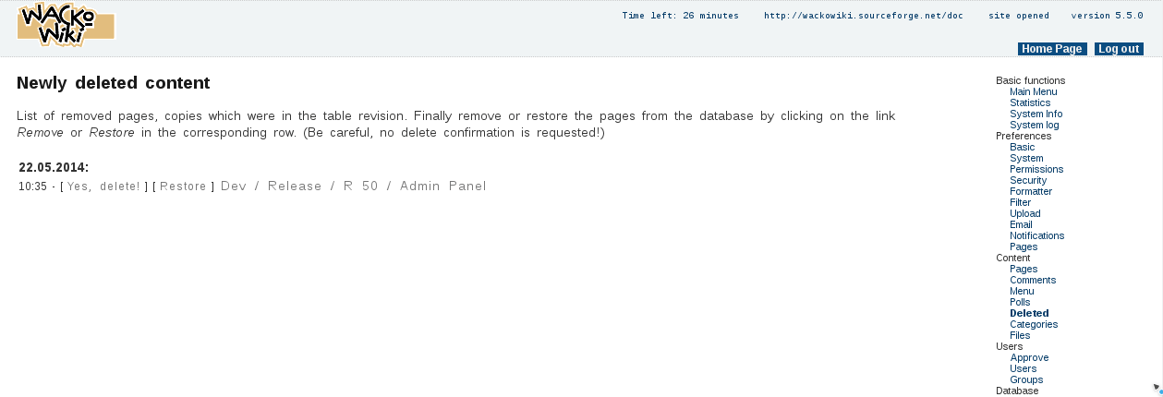Open the Home Page button
Screen dimensions: 1163x397
(1051, 49)
